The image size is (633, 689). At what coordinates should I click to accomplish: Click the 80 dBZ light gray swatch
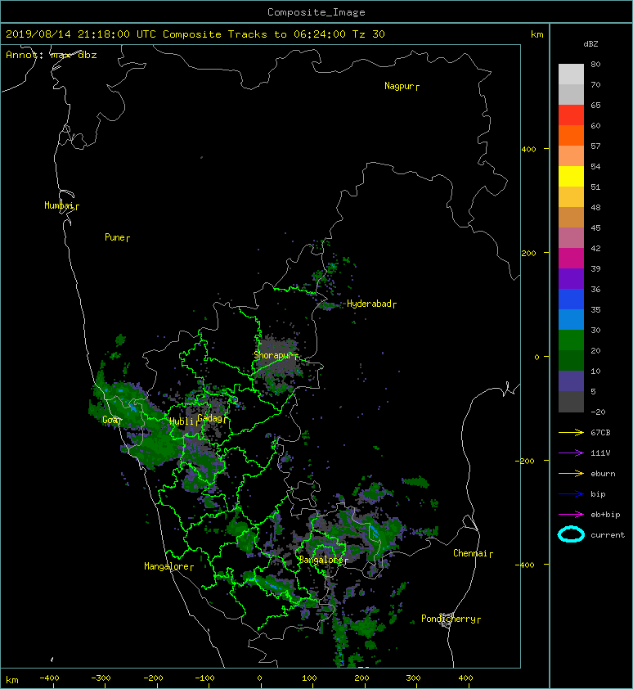point(571,74)
